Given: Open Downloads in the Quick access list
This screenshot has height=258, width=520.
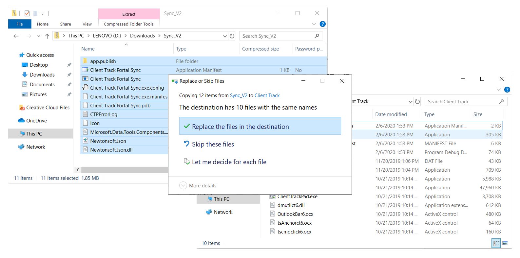Looking at the screenshot, I should (x=42, y=75).
